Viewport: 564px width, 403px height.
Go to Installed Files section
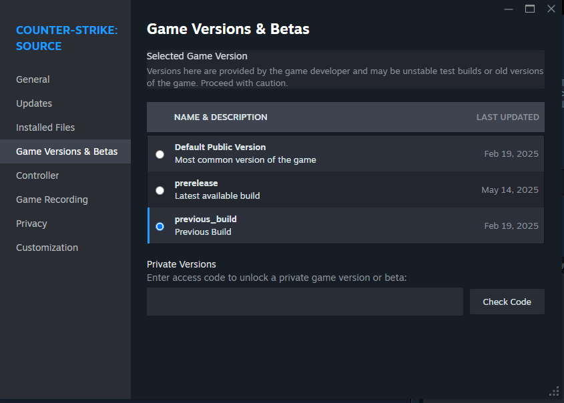tap(45, 127)
